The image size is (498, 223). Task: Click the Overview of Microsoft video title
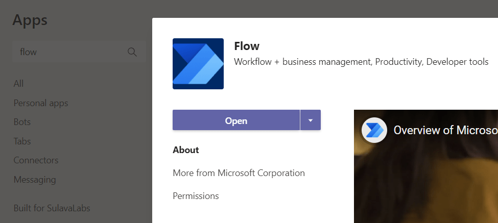click(x=445, y=130)
